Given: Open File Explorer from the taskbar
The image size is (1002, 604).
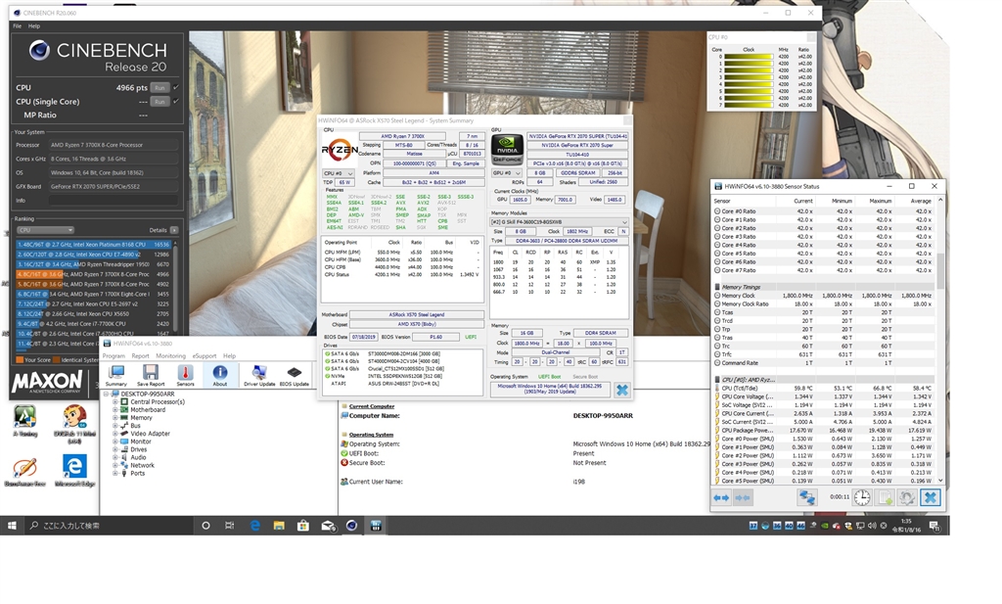Looking at the screenshot, I should click(x=279, y=526).
